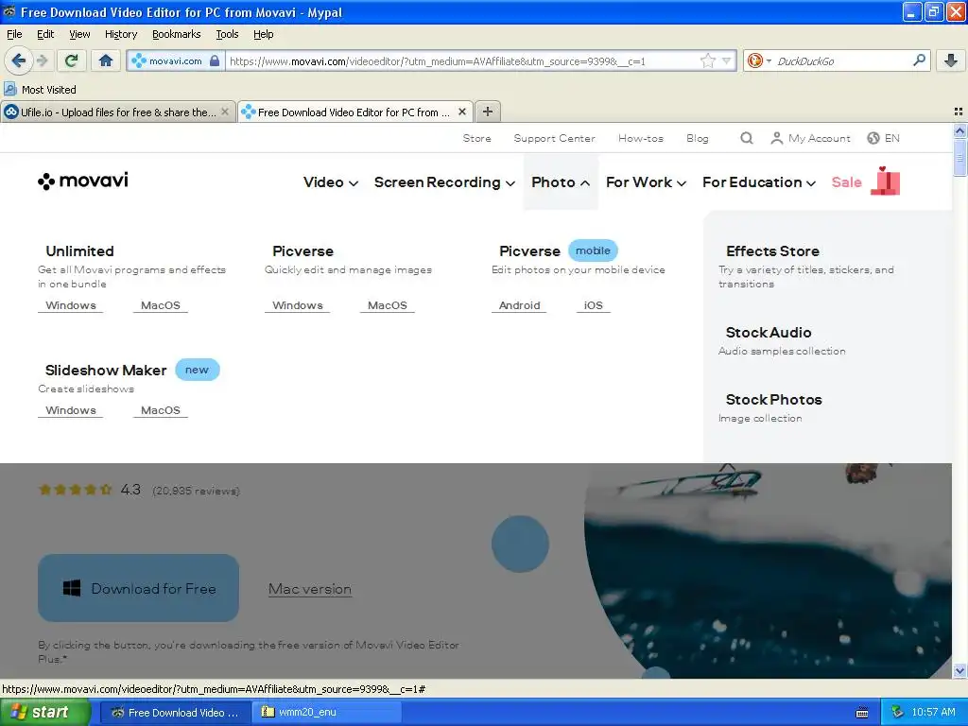Click the list all tabs icon

pyautogui.click(x=959, y=112)
